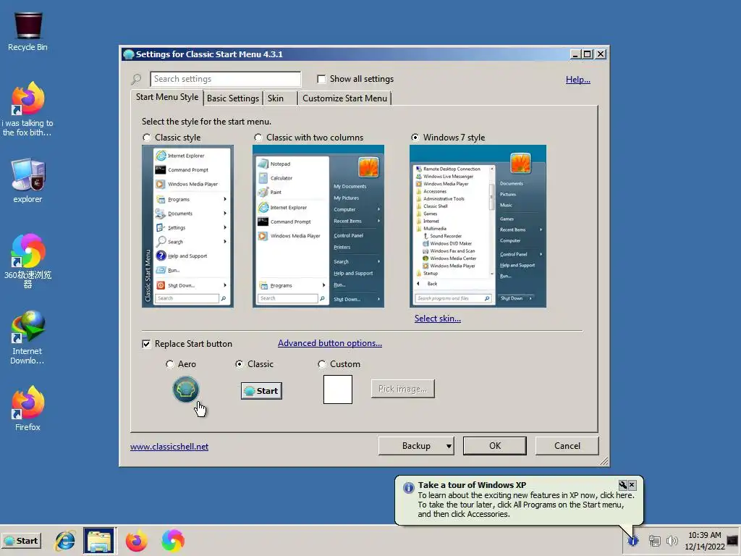741x556 pixels.
Task: Visit the www.classicshell.net link
Action: pos(169,447)
